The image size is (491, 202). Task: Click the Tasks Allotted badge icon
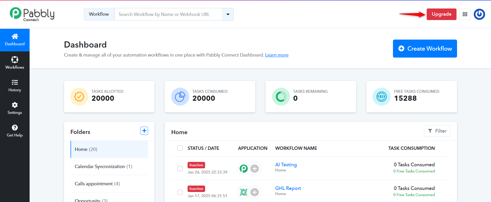[x=79, y=97]
